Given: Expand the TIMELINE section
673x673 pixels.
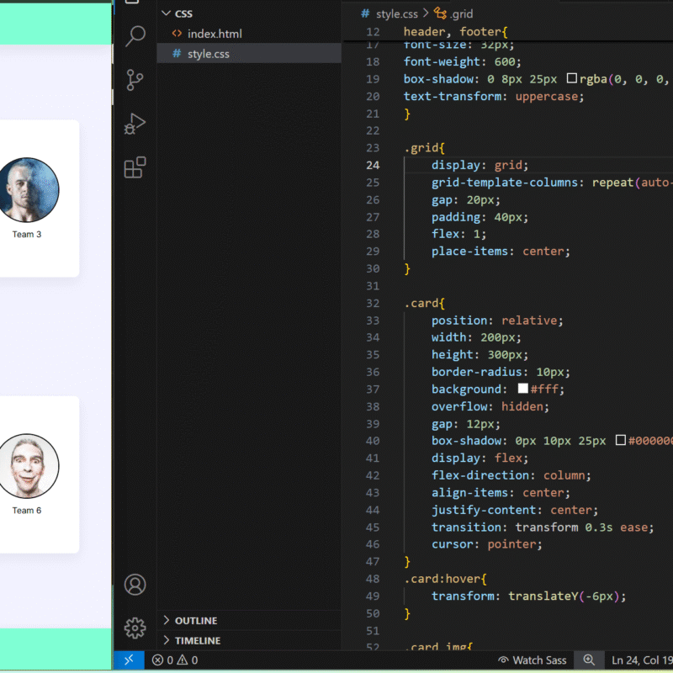Looking at the screenshot, I should [x=197, y=641].
